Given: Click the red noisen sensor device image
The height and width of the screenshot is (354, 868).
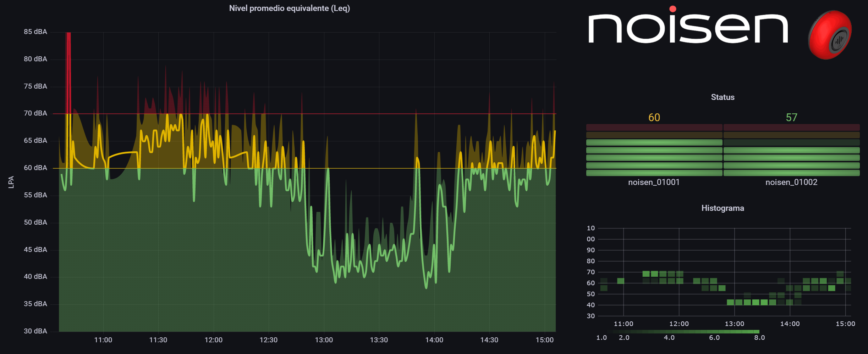Looking at the screenshot, I should 830,35.
